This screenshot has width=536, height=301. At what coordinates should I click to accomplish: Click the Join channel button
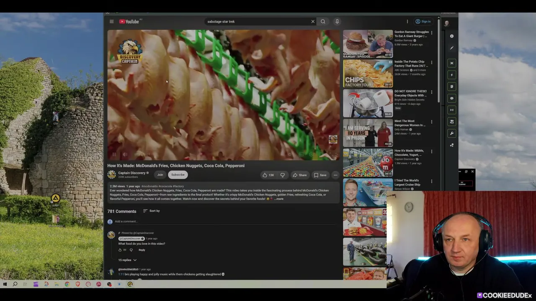tap(160, 175)
